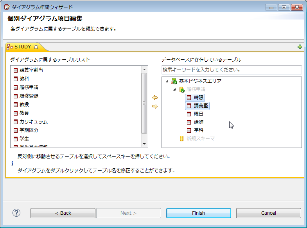Select 学科 table in database tree
307x228 pixels.
(199, 130)
